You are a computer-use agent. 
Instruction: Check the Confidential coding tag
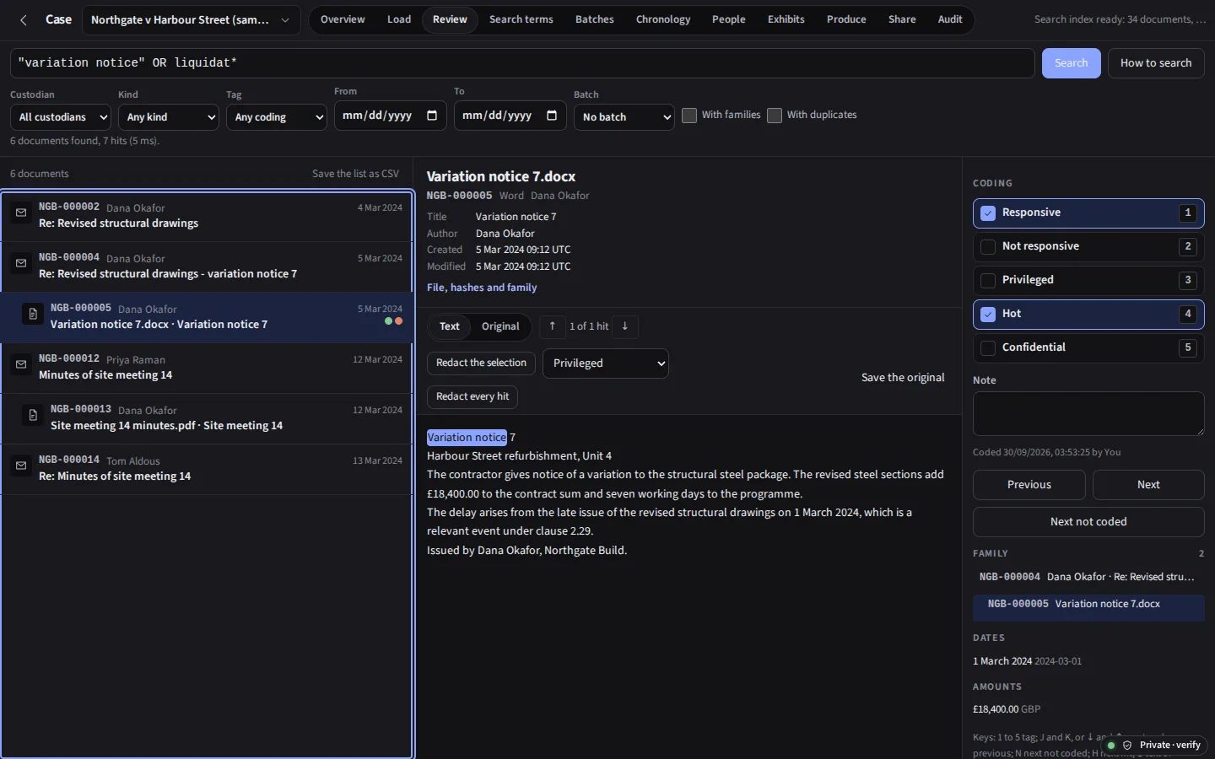pyautogui.click(x=988, y=348)
